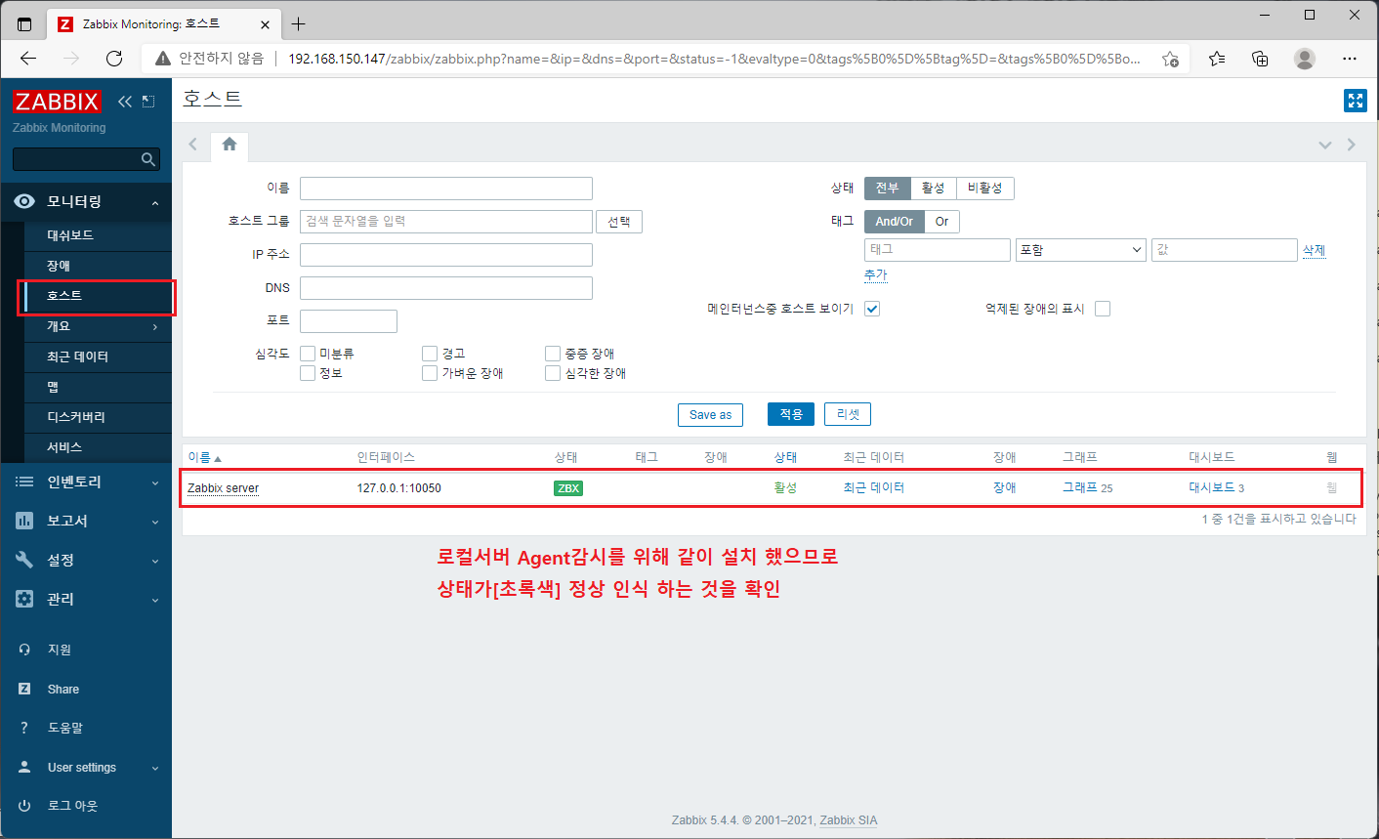The width and height of the screenshot is (1379, 839).
Task: Sort hosts by 이름 column header
Action: tap(204, 457)
